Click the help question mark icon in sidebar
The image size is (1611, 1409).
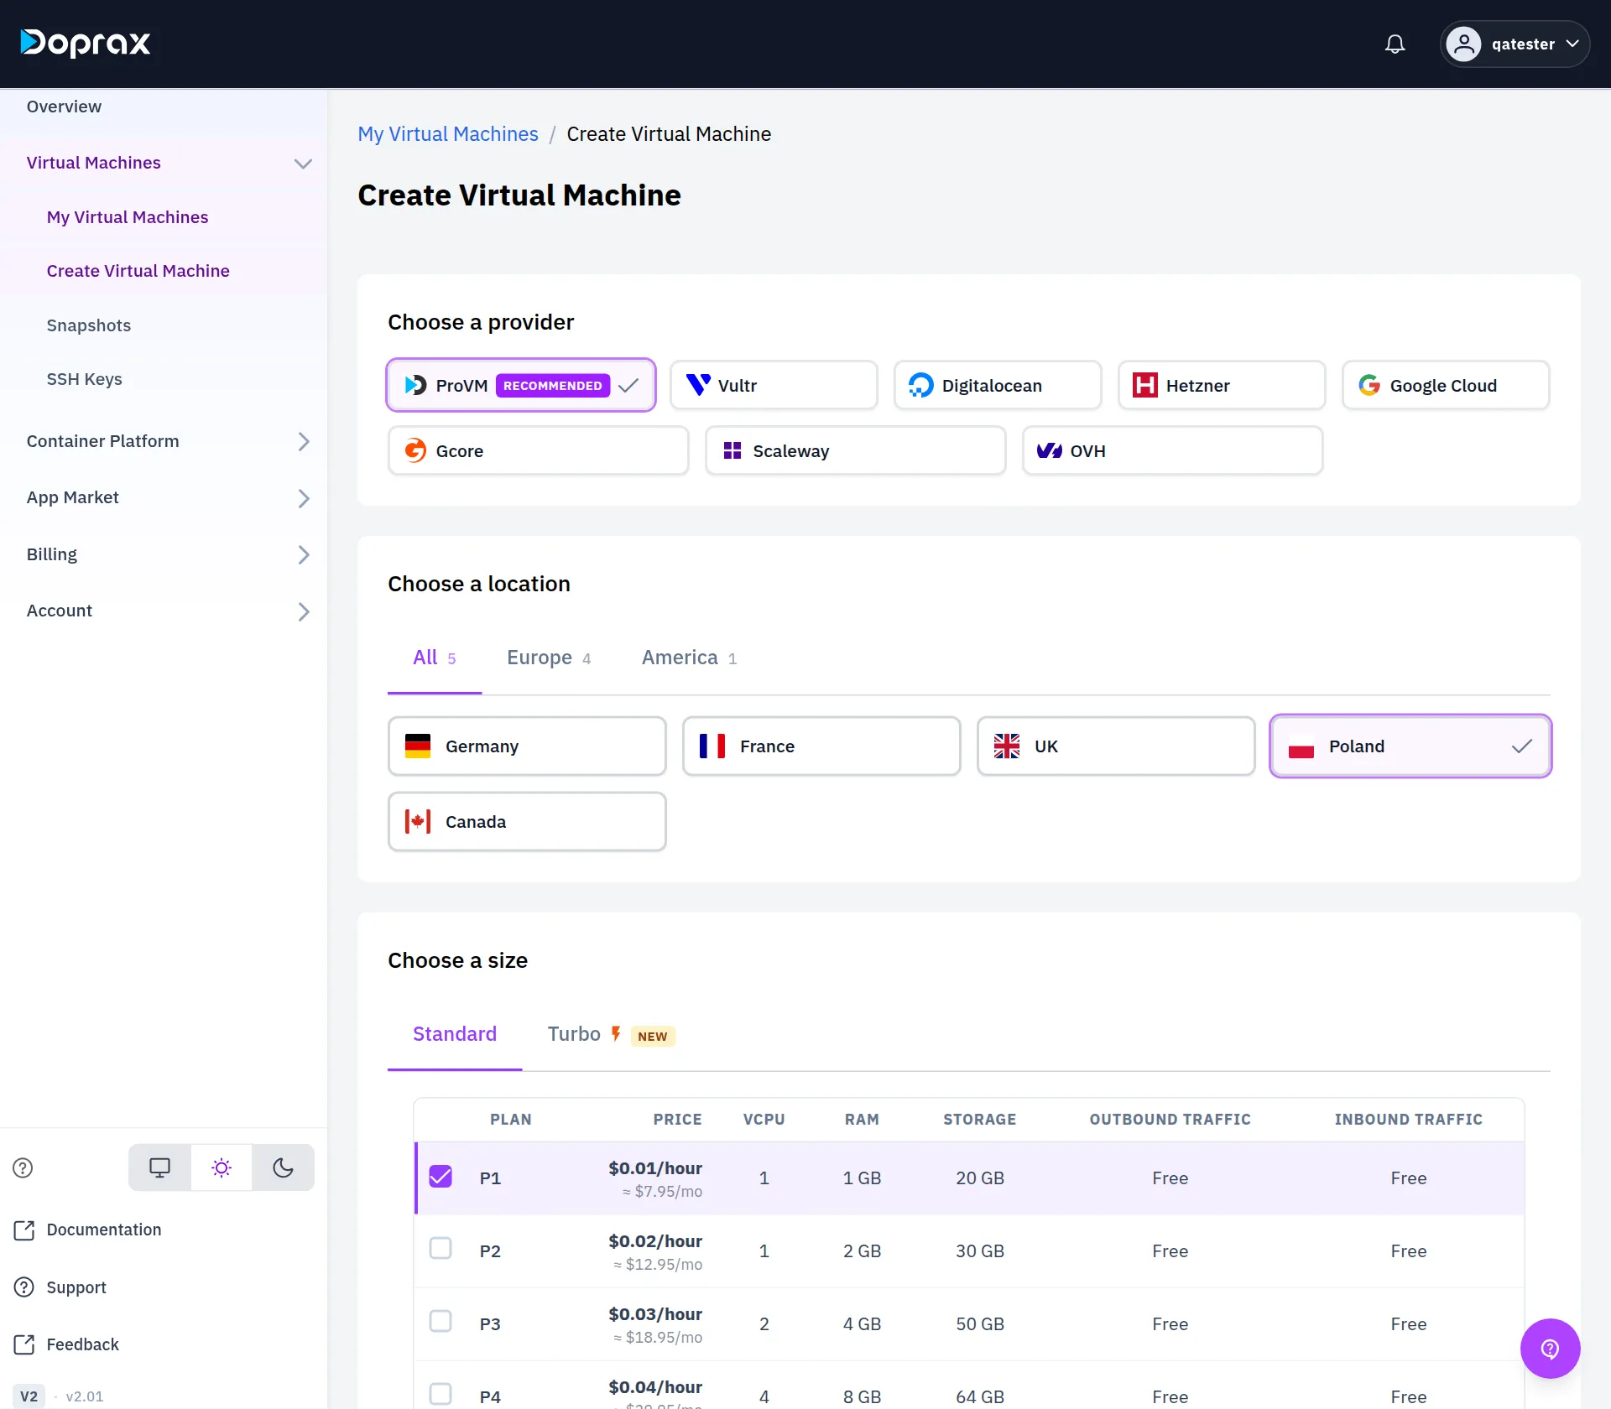[x=23, y=1167]
